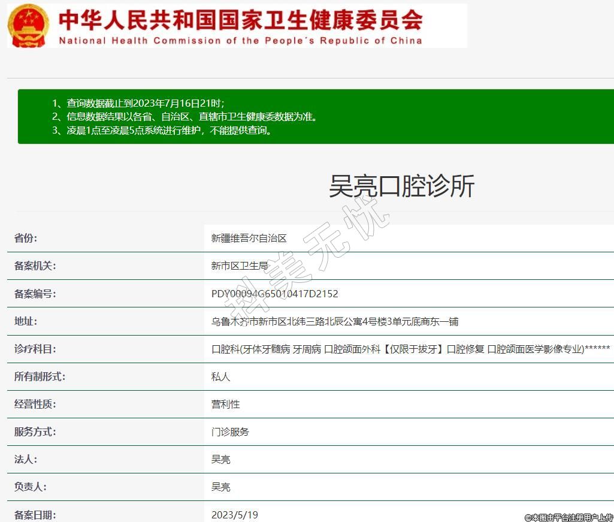Click the filing date 2023/5/19
Screen dimensions: 614x522
234,515
